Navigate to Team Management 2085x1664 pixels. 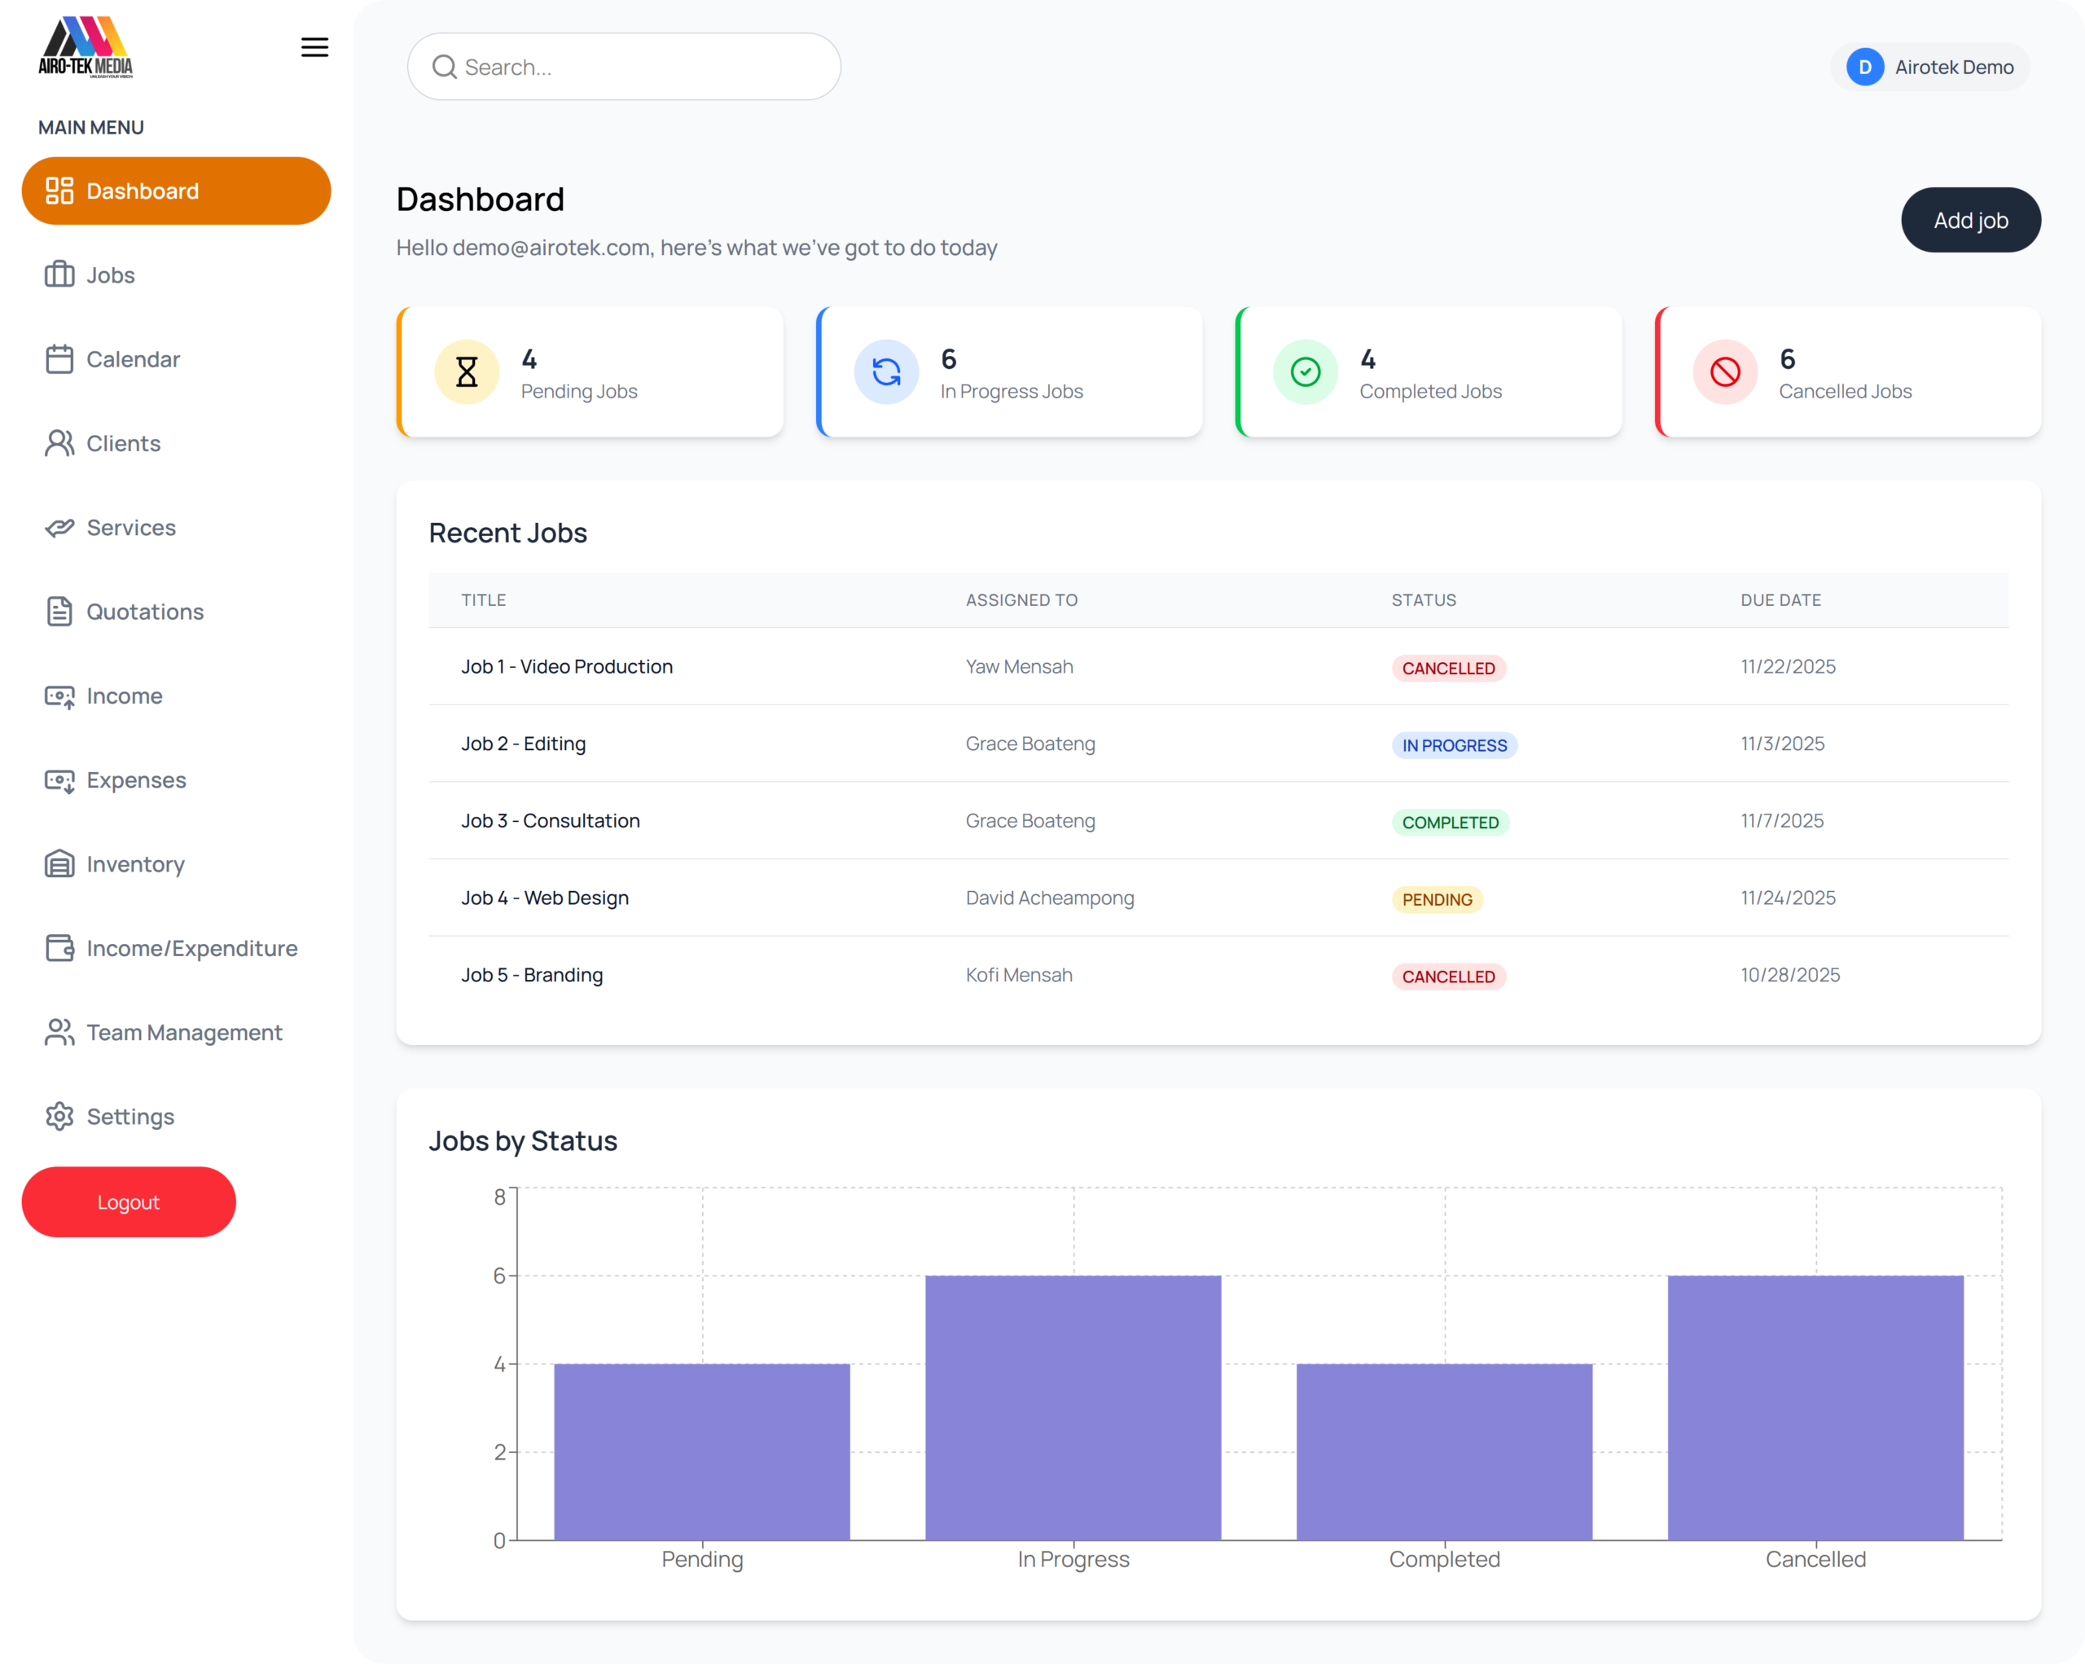point(184,1033)
